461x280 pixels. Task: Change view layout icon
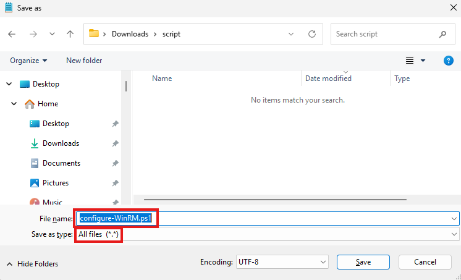(409, 61)
